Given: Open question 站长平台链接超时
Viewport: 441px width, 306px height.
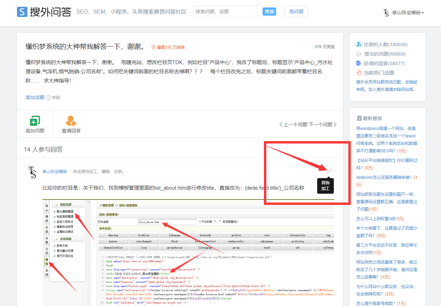Looking at the screenshot, I should coord(387,164).
